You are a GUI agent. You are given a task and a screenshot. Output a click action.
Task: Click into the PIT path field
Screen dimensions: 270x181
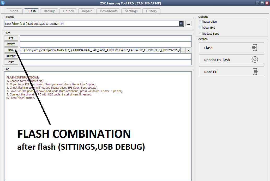[x=106, y=38]
